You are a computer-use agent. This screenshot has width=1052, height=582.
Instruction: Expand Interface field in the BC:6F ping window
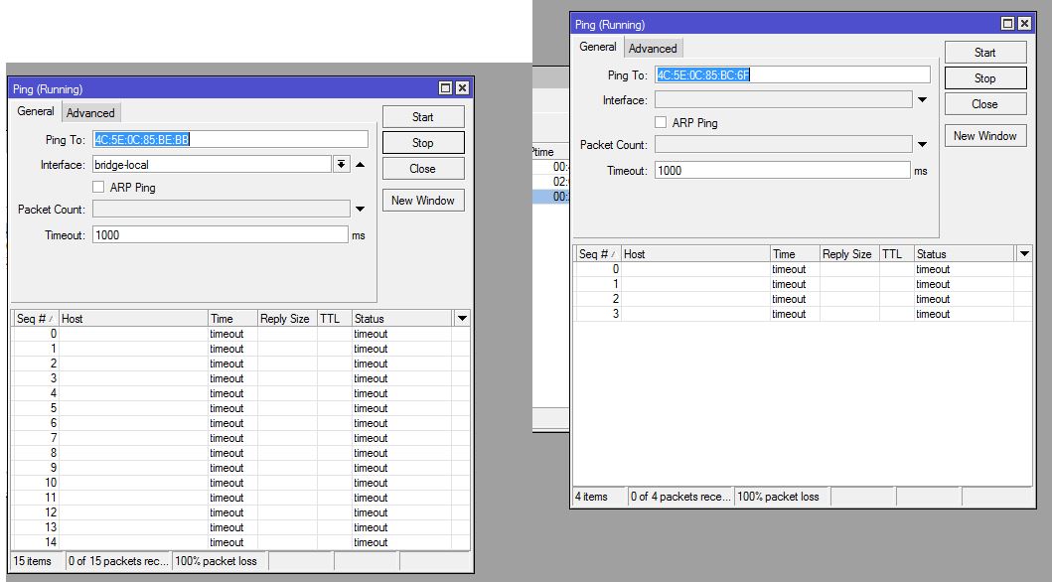(x=923, y=100)
